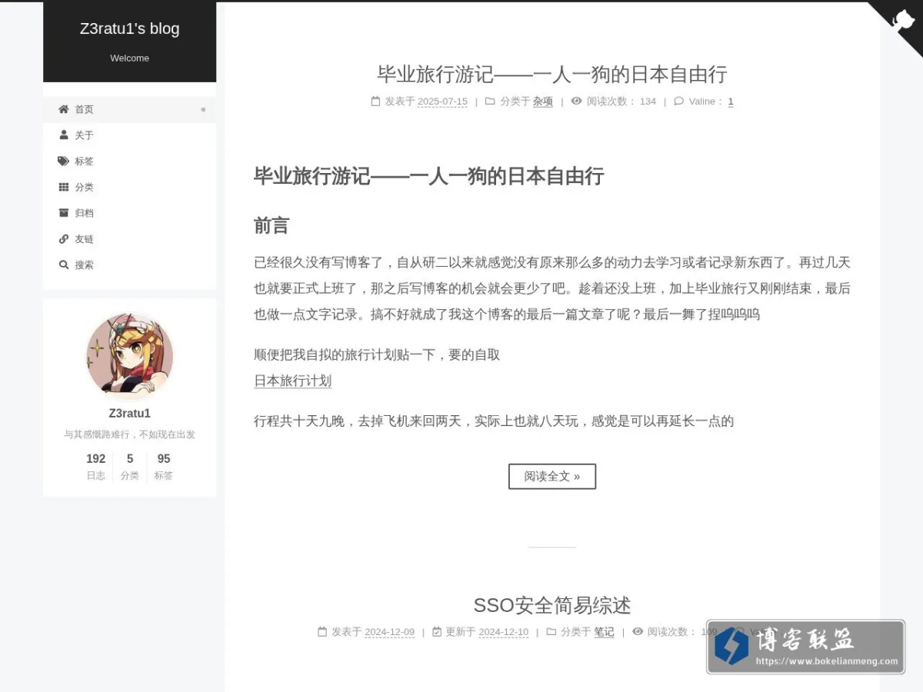Open the Valine comment count link
923x692 pixels.
(731, 101)
